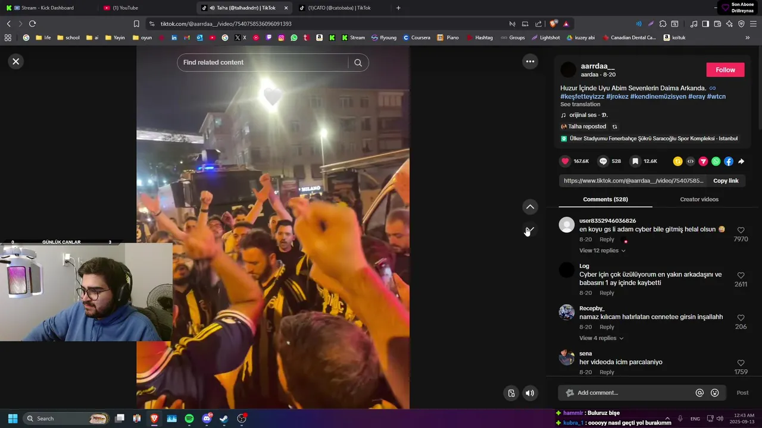Click the Copy link button
Image resolution: width=762 pixels, height=428 pixels.
(x=726, y=181)
